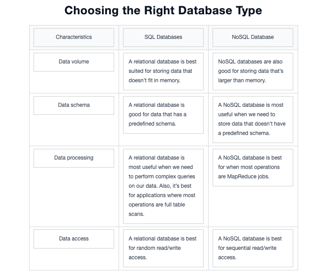Select the SQL Databases column header
Screen dimensions: 312x278
point(163,38)
